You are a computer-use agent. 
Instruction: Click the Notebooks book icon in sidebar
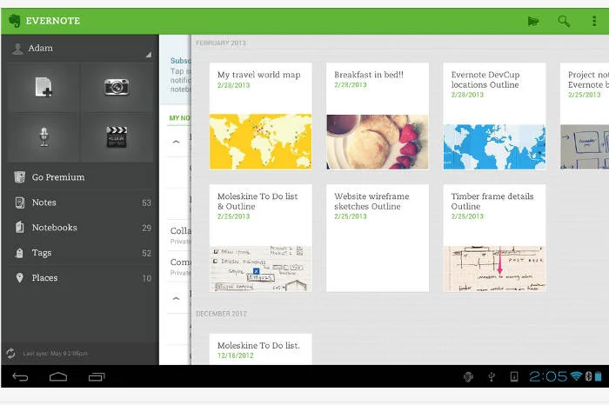click(19, 228)
